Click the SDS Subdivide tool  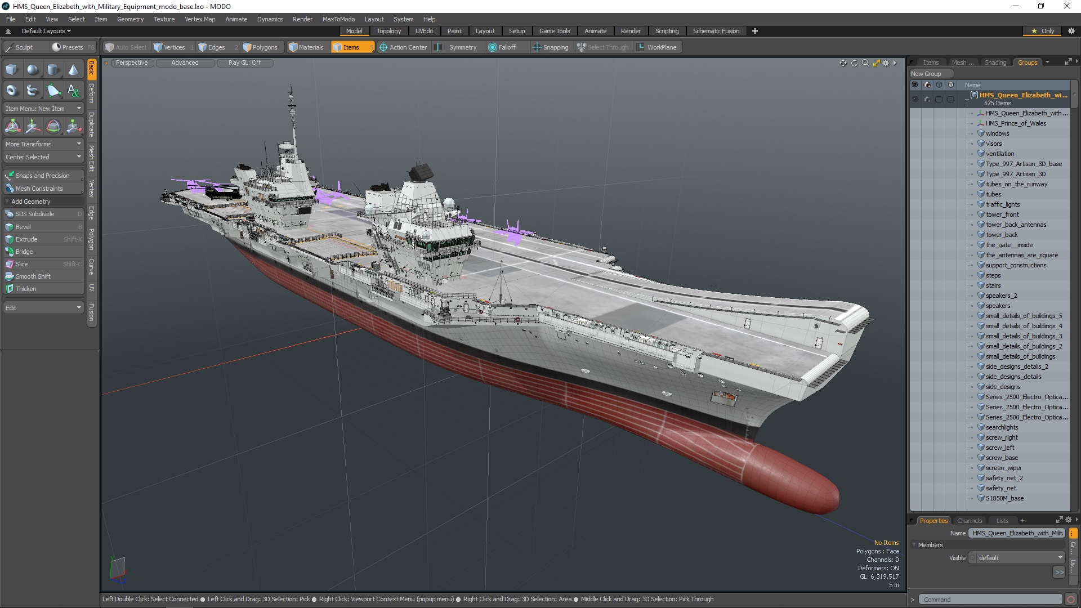[43, 214]
